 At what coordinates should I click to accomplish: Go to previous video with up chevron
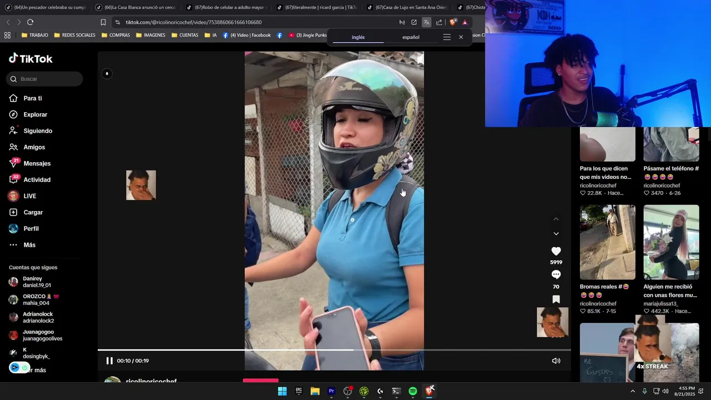click(556, 219)
